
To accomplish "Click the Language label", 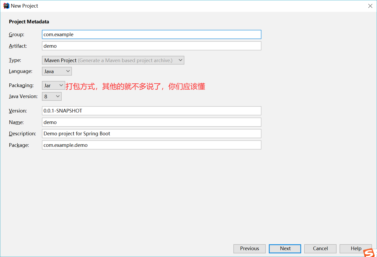I will coord(21,71).
